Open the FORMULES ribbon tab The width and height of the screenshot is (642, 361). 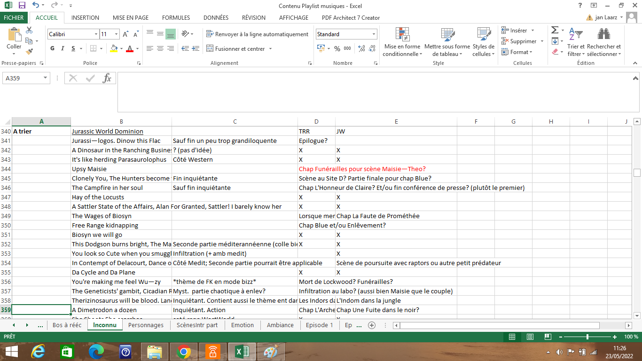[x=176, y=18]
